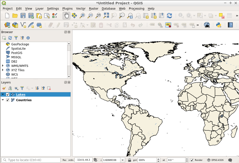Toggle mouse coordinate extents display
Image resolution: width=239 pixels, height=163 pixels.
95,160
